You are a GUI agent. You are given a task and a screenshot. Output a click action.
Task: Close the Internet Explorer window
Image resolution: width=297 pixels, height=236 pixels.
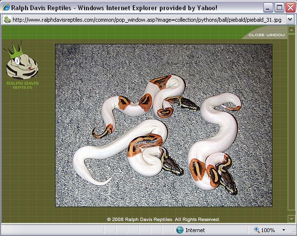tap(290, 8)
